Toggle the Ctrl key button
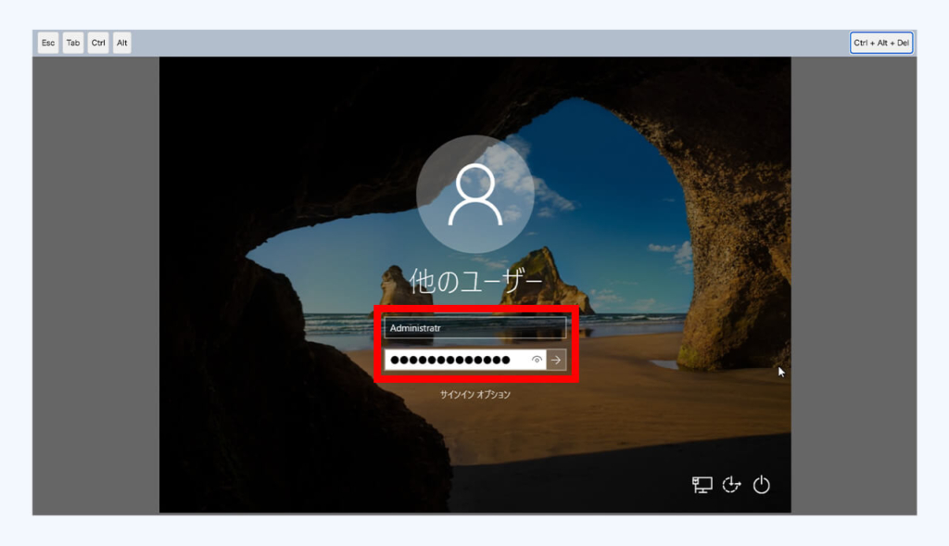This screenshot has height=546, width=949. pyautogui.click(x=98, y=43)
